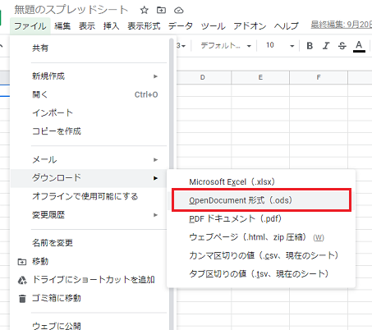Click the move-to-folder icon beside title
Viewport: 372px width, 330px height.
[161, 10]
